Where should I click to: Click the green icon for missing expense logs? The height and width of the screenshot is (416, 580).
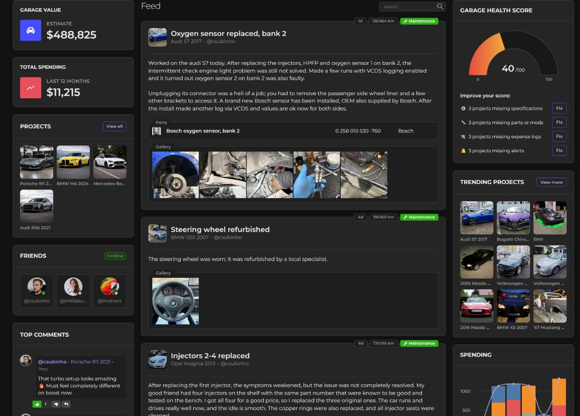click(463, 136)
